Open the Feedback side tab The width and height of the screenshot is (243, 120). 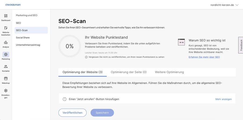click(x=241, y=45)
